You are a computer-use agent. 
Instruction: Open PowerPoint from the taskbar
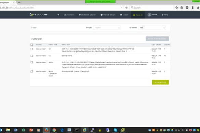coord(31,130)
